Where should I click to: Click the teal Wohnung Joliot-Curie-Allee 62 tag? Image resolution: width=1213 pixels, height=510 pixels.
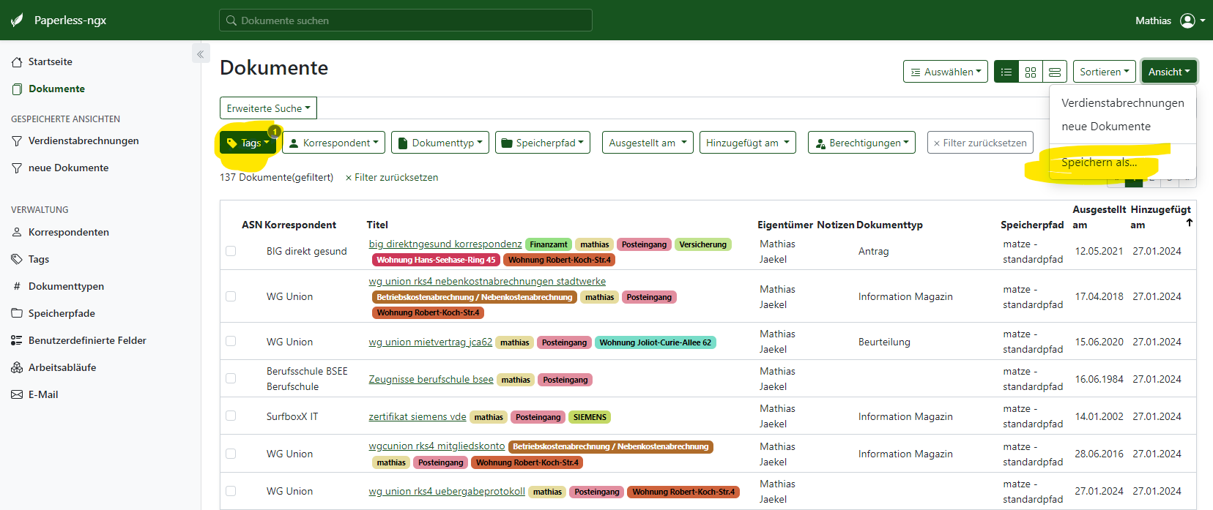pyautogui.click(x=656, y=342)
